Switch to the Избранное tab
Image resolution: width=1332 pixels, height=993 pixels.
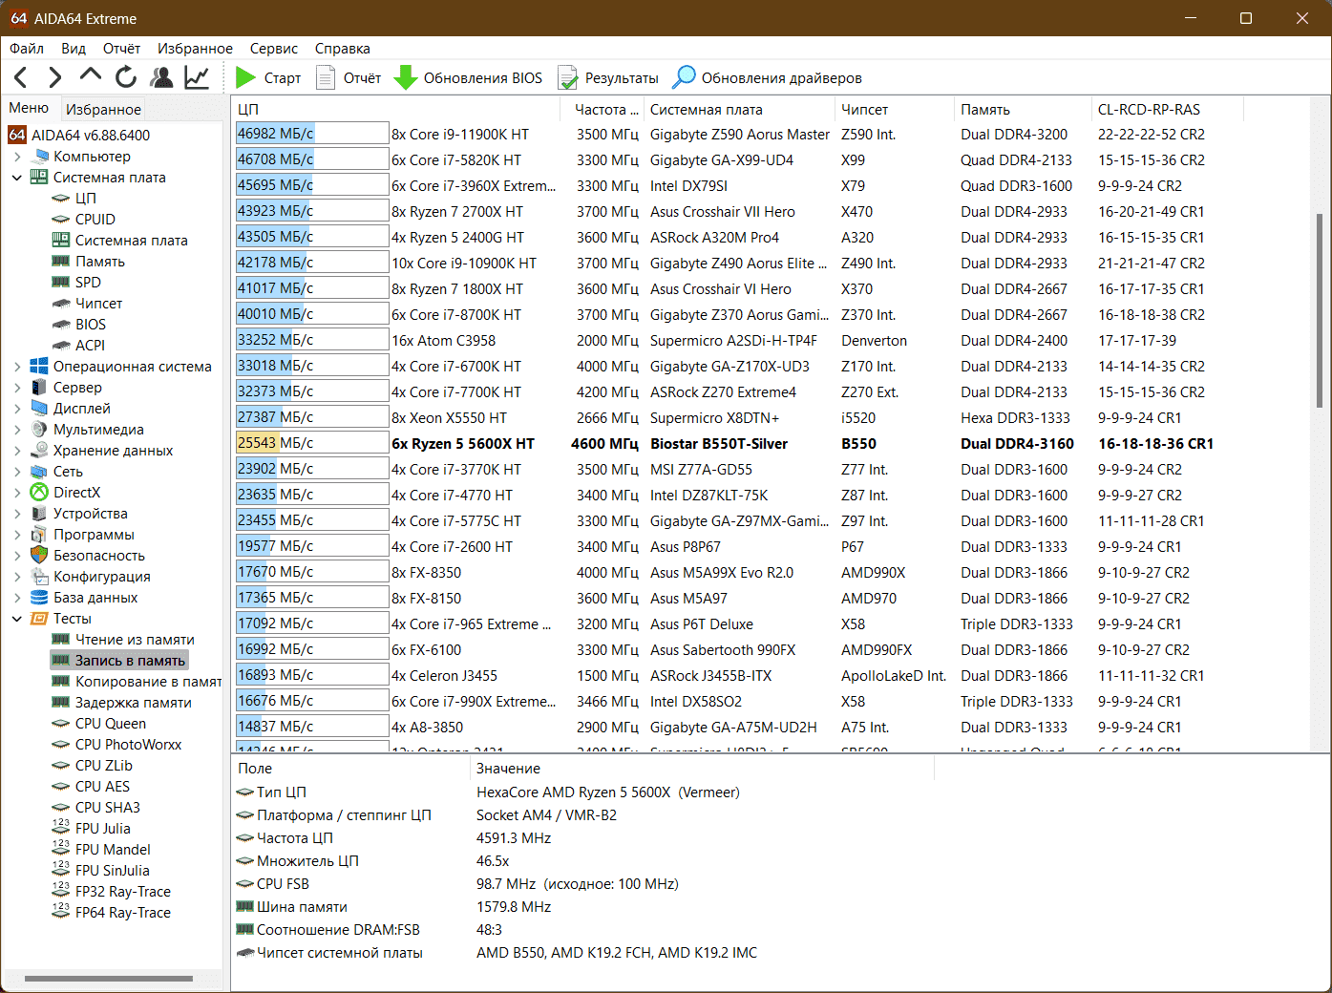click(103, 109)
